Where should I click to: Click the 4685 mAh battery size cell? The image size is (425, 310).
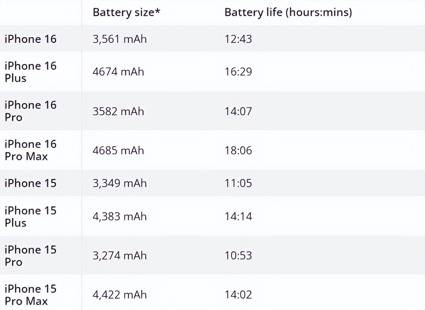point(118,150)
